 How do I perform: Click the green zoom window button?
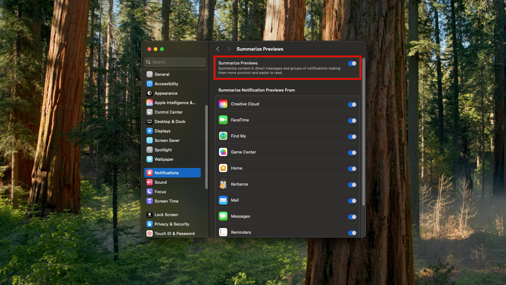click(162, 49)
